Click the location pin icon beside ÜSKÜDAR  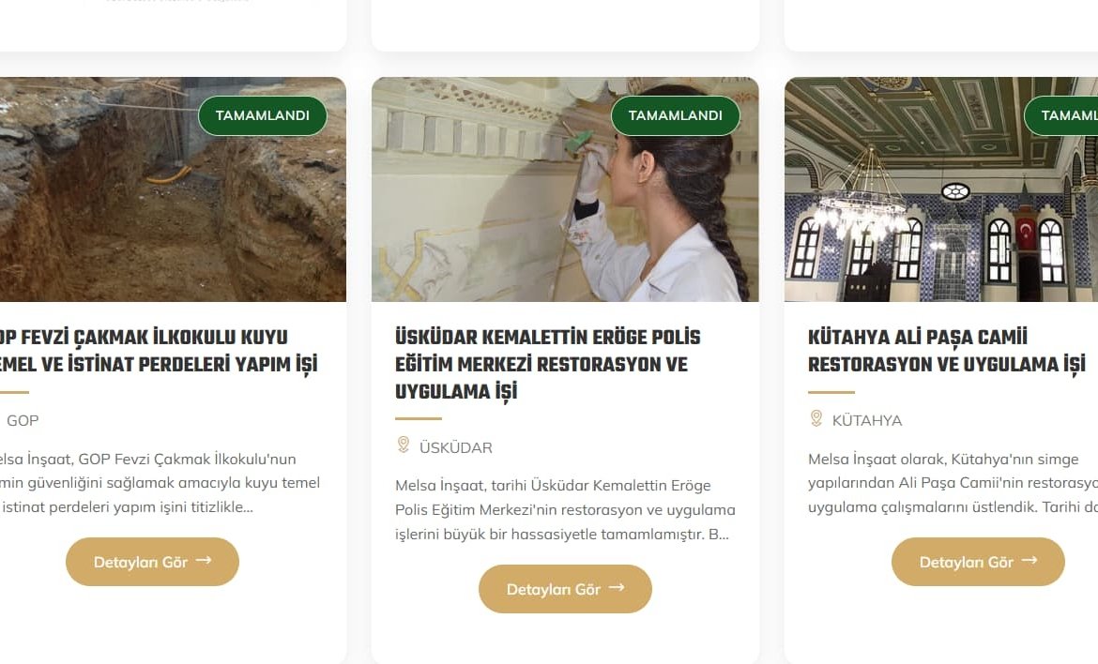404,445
